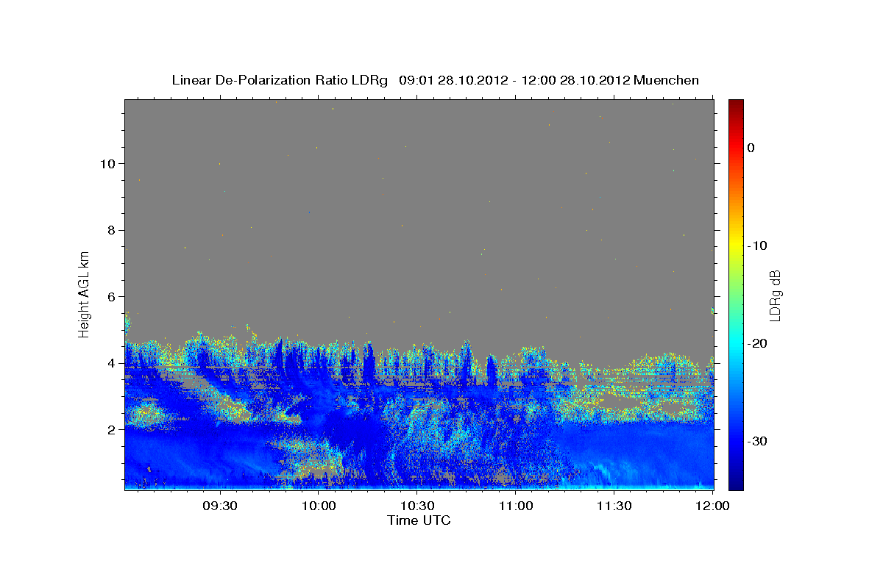Click the dark blue bottom of the colorbar

(736, 484)
